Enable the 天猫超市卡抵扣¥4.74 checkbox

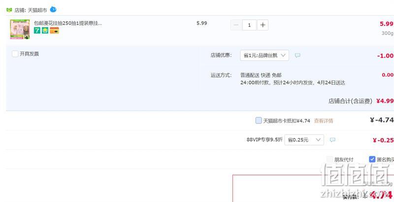pyautogui.click(x=259, y=120)
